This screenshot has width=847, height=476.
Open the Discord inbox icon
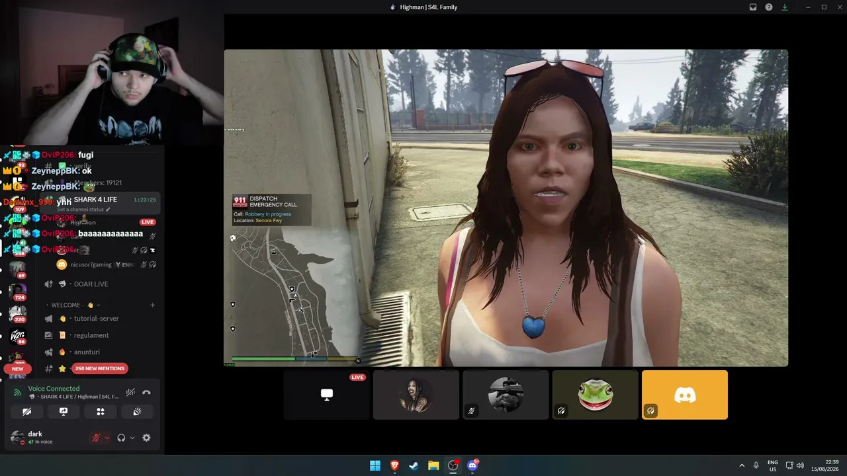pyautogui.click(x=753, y=7)
